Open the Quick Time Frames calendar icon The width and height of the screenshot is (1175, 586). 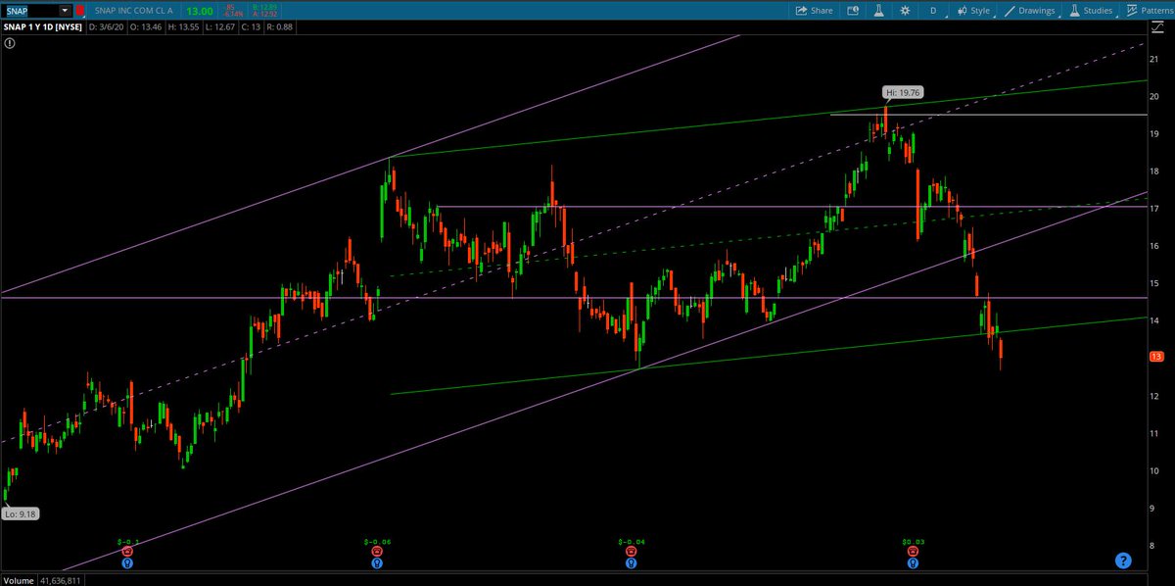point(853,10)
